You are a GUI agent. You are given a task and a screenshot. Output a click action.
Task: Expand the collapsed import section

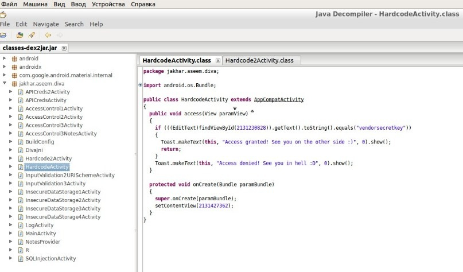(x=140, y=85)
